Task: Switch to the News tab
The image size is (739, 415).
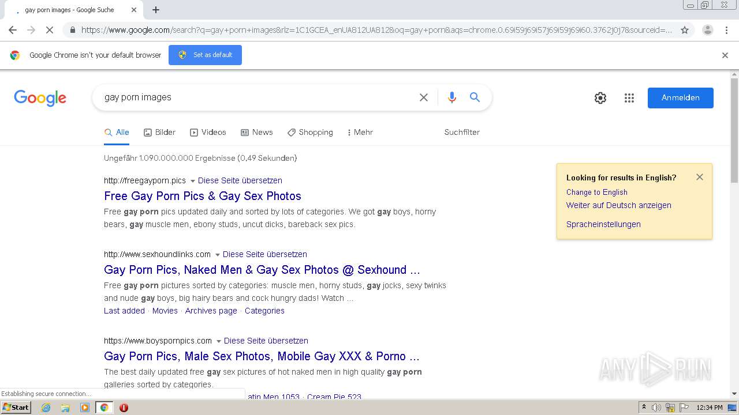Action: point(256,132)
